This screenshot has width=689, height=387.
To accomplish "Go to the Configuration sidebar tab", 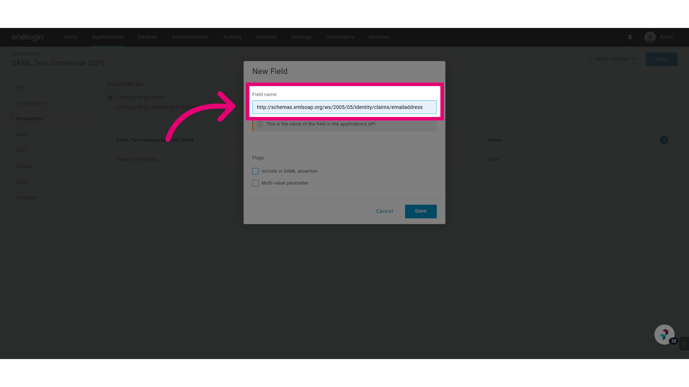I will [x=32, y=103].
